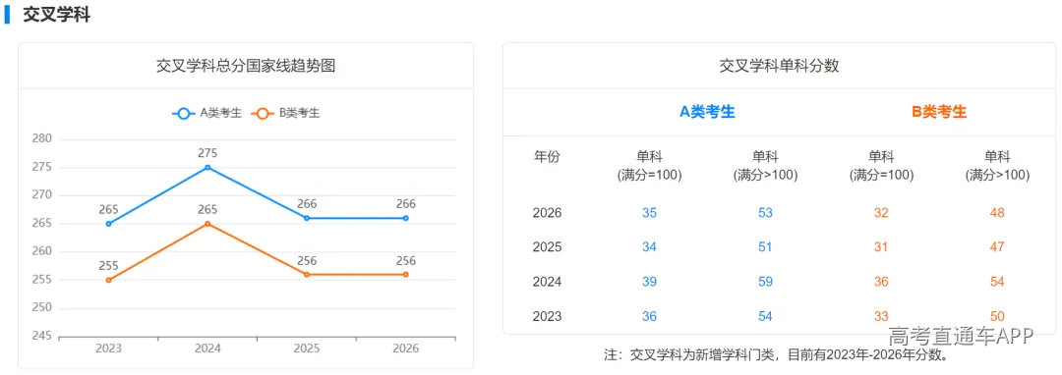Click the value 33 in the 2023 row
The height and width of the screenshot is (375, 1062).
tap(881, 316)
